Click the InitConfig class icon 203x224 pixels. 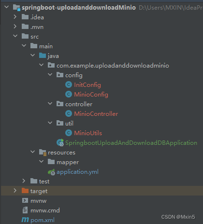(69, 84)
